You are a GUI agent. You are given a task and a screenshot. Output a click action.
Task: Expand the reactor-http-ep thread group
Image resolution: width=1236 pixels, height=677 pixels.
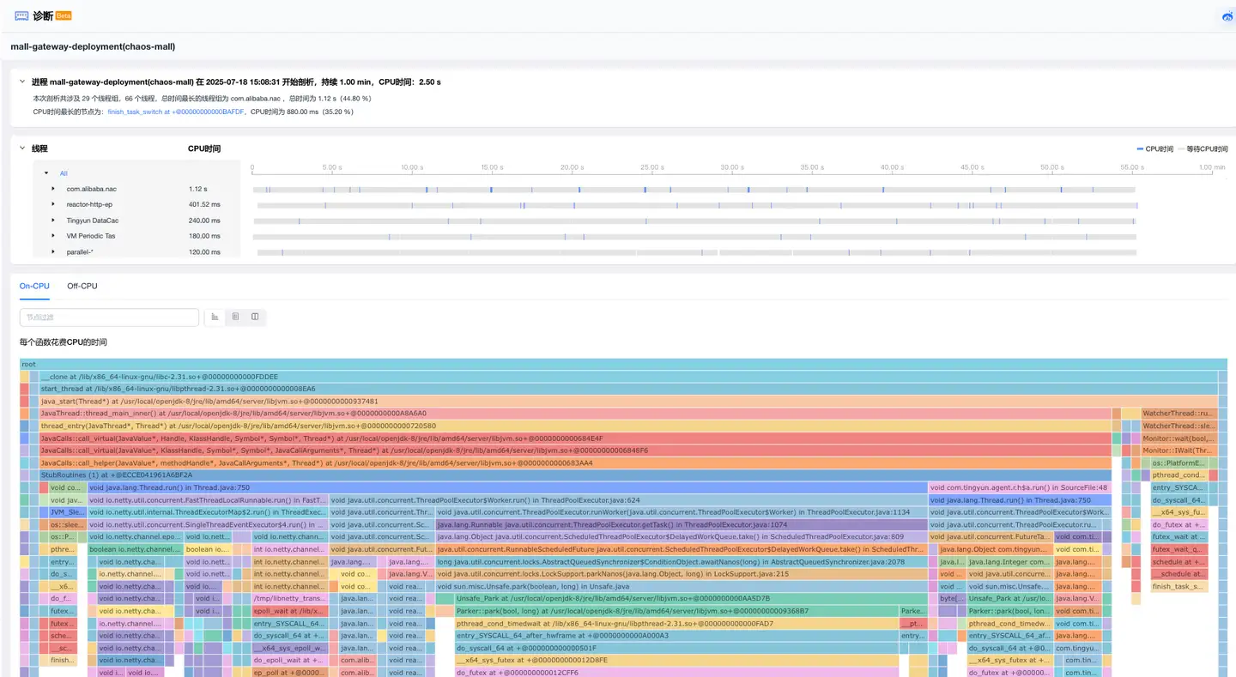53,204
